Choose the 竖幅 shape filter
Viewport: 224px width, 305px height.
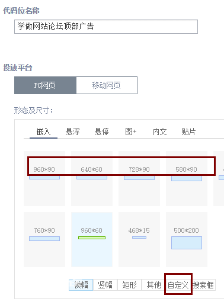tap(105, 285)
